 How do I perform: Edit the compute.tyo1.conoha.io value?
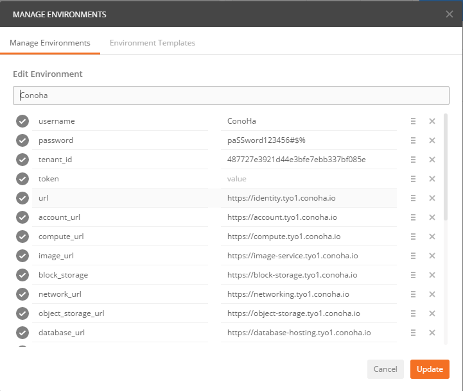point(309,237)
